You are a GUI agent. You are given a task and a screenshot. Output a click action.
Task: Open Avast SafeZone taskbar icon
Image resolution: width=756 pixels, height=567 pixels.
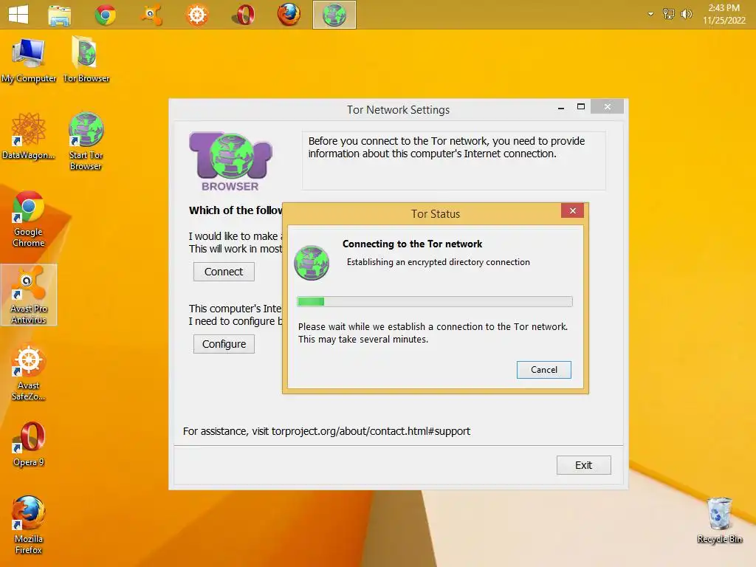(x=197, y=15)
